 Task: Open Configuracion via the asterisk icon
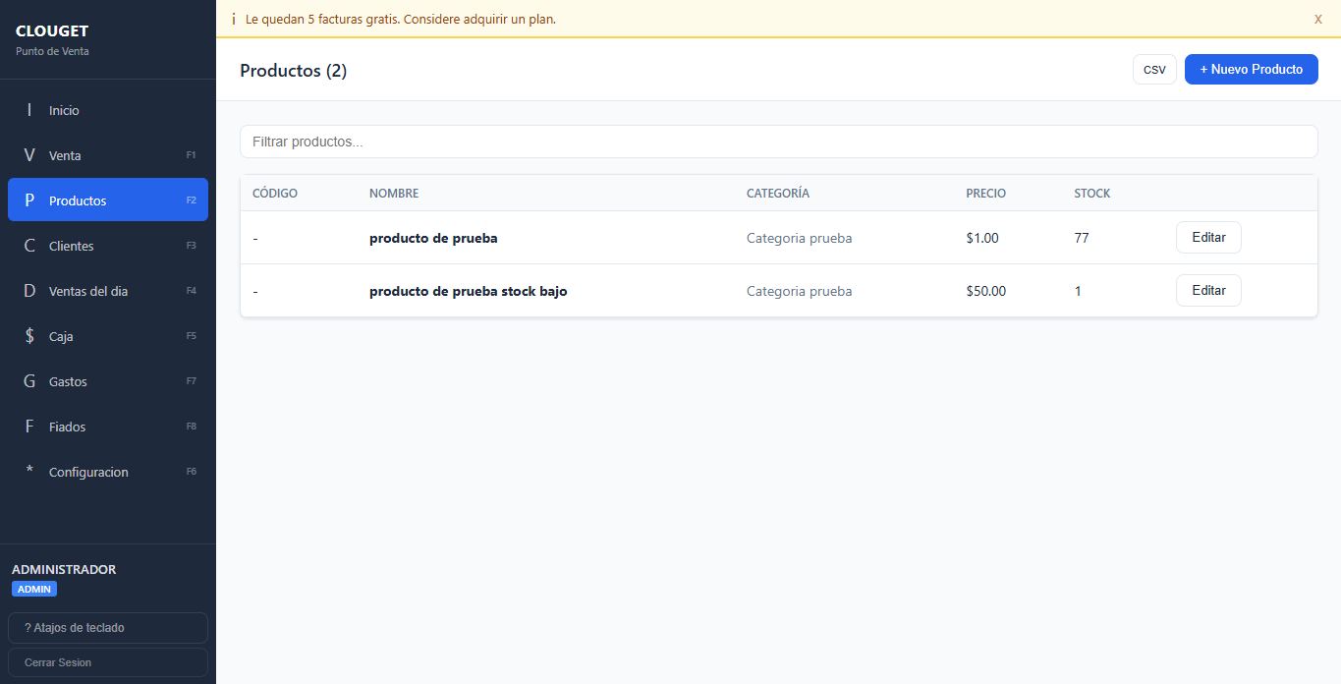[28, 471]
